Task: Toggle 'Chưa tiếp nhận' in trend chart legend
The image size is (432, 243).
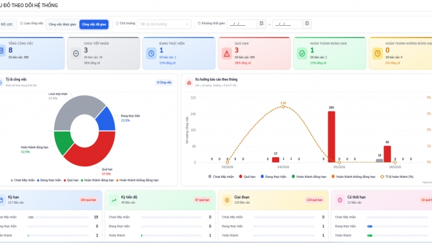Action: pos(221,177)
